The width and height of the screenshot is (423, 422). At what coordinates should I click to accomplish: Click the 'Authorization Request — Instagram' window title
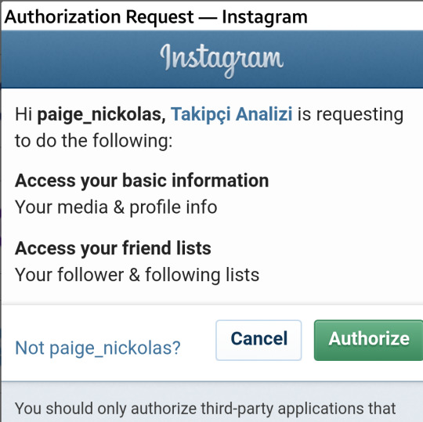(x=156, y=17)
